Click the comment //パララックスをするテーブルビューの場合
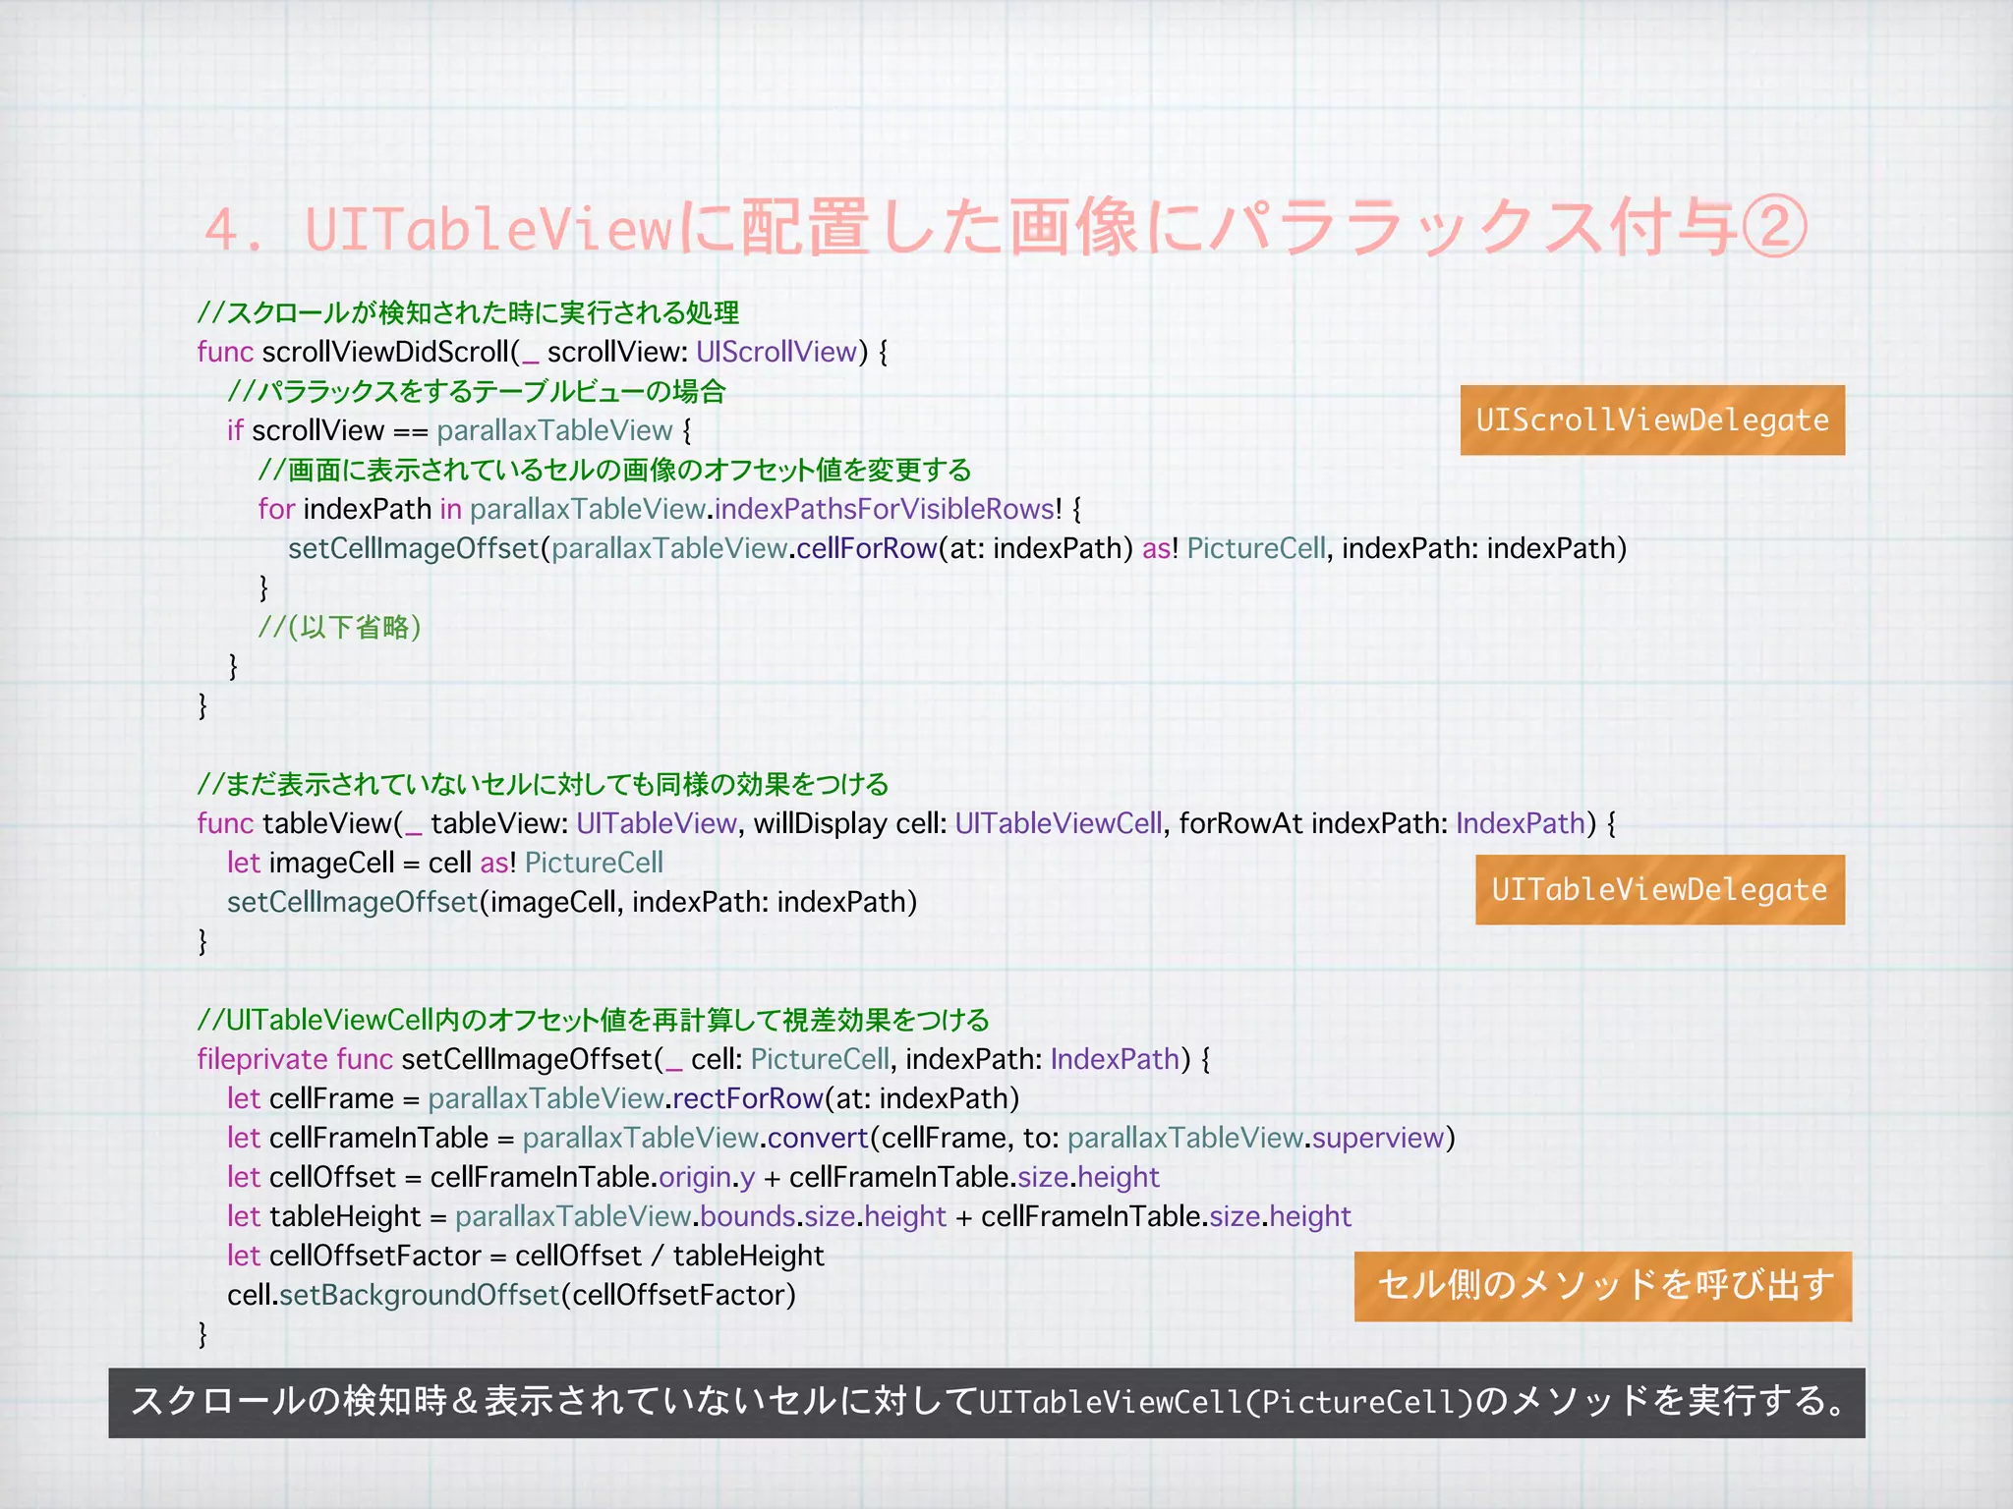The height and width of the screenshot is (1509, 2013). tap(477, 391)
